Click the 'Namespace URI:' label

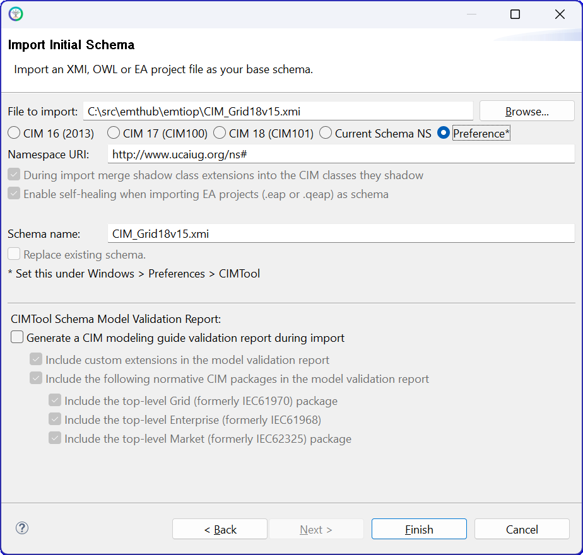(x=49, y=155)
